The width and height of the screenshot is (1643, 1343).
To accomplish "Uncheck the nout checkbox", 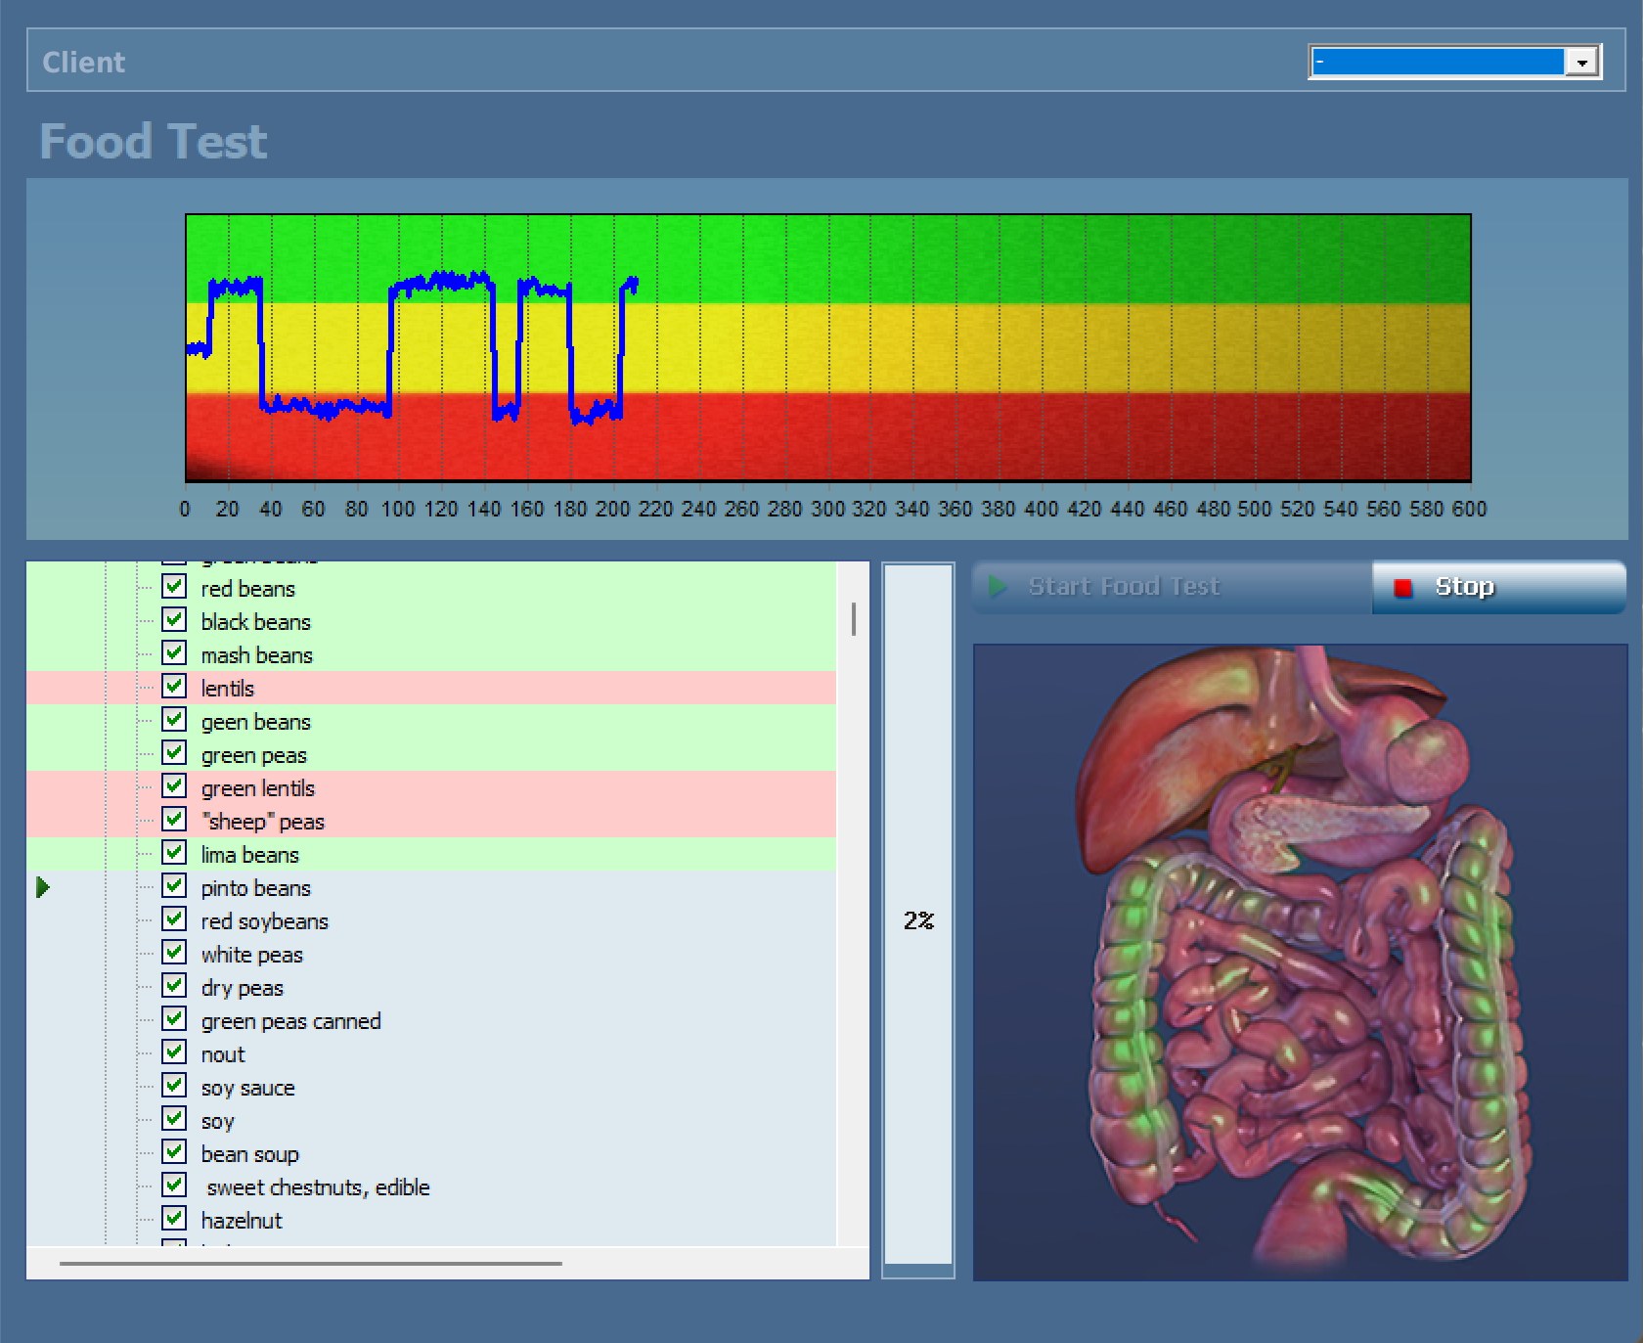I will [x=174, y=1052].
